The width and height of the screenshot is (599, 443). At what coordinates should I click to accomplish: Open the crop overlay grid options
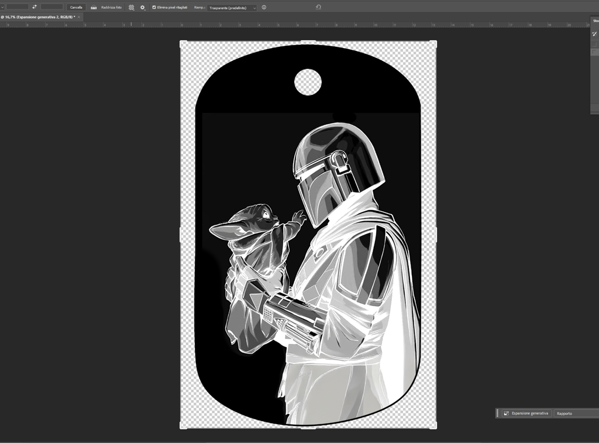132,7
